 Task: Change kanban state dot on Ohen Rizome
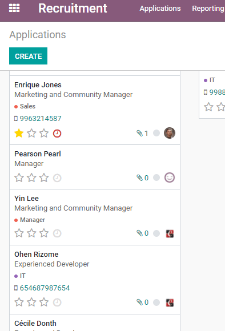coord(156,302)
